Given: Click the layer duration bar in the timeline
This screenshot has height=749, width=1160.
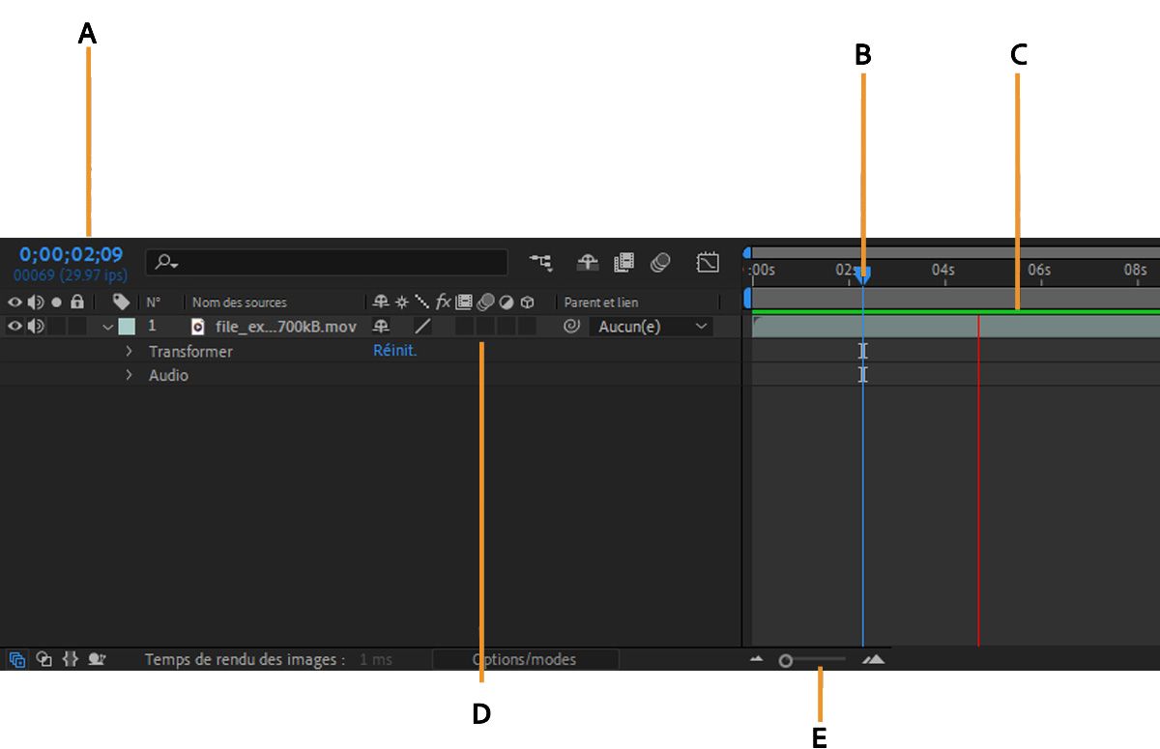Looking at the screenshot, I should pos(955,327).
